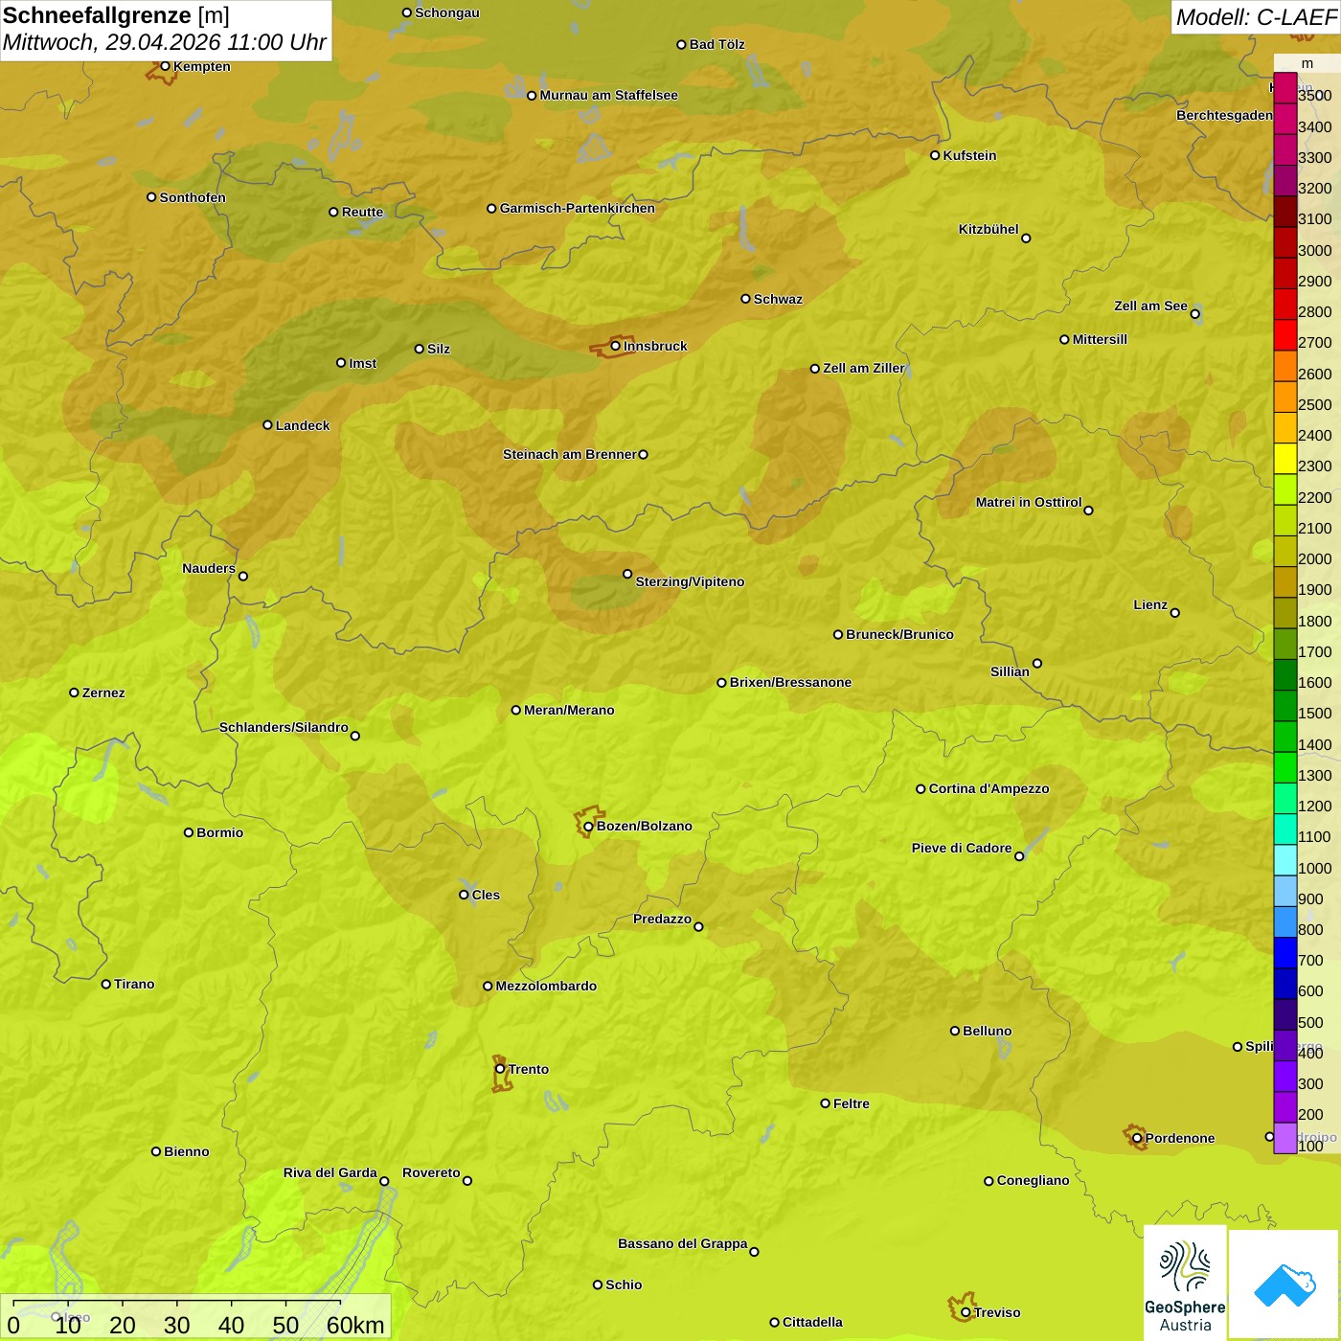The height and width of the screenshot is (1341, 1341).
Task: Click the 'Modell: C-LAEF' label
Action: tap(1256, 17)
